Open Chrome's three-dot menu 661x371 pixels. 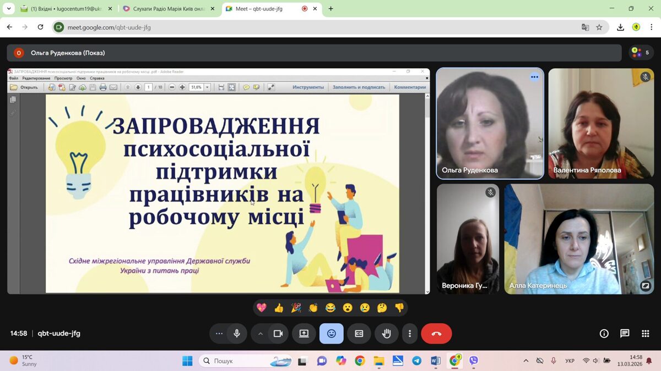(x=652, y=27)
